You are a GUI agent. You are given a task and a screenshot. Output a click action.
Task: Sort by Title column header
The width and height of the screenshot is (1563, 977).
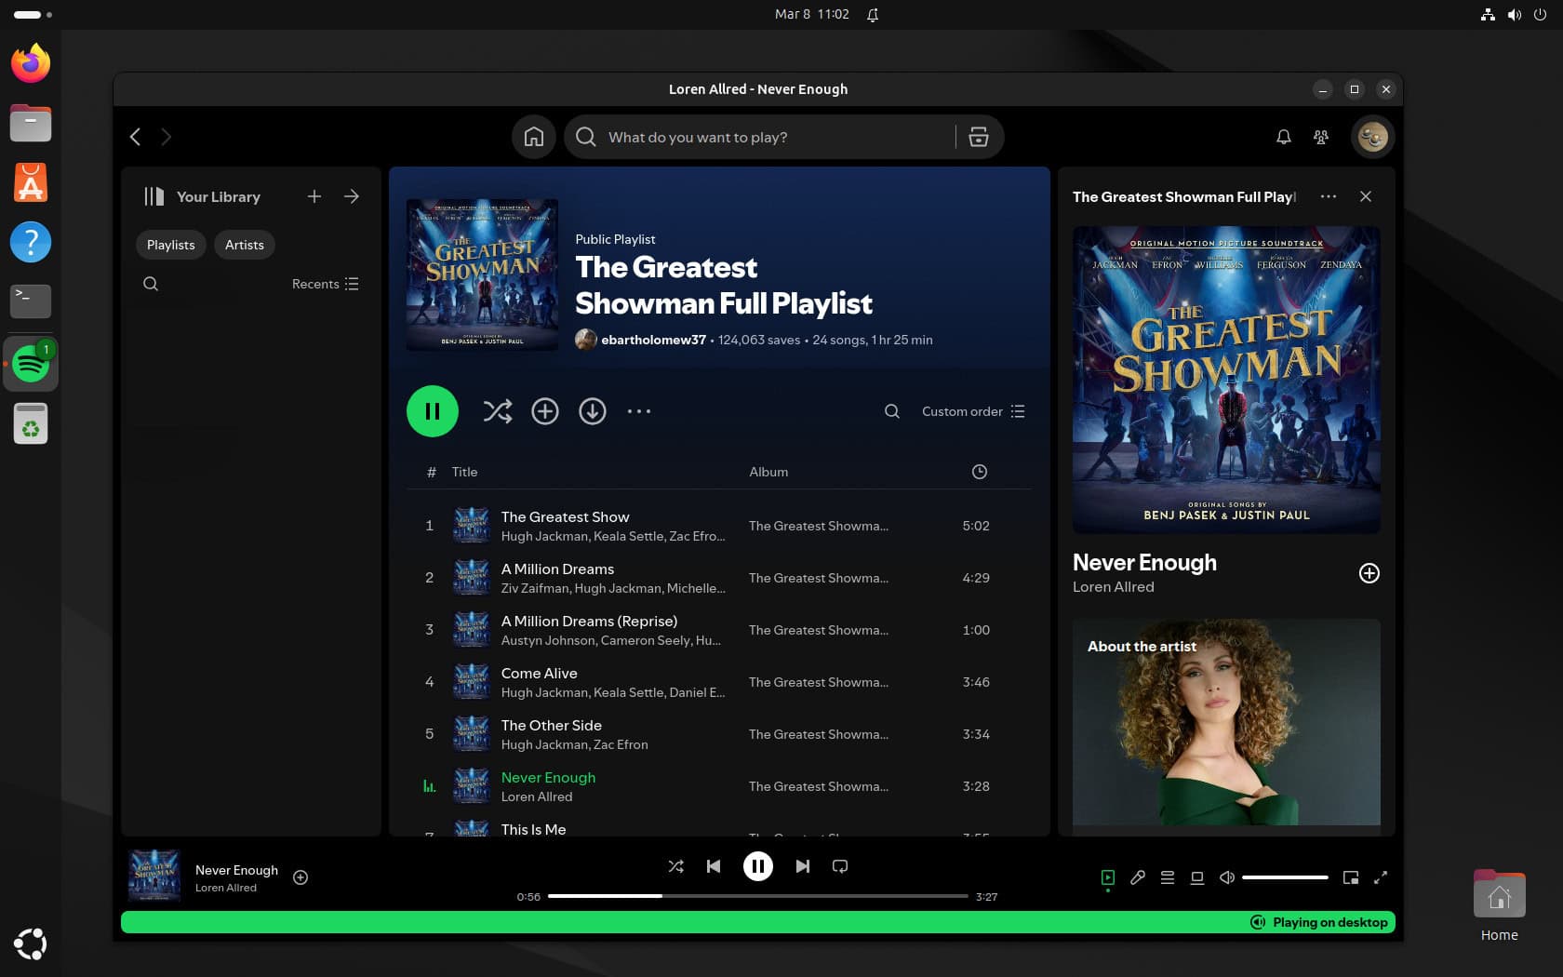[464, 472]
